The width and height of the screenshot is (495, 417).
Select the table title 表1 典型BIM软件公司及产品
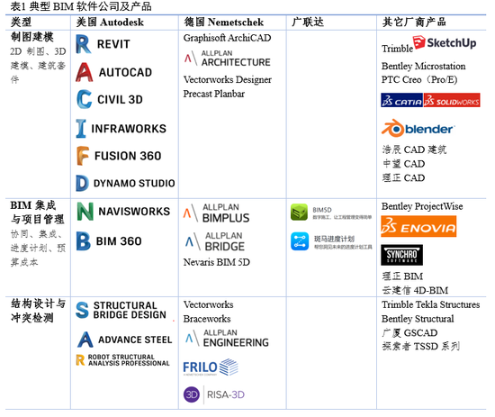coord(81,6)
